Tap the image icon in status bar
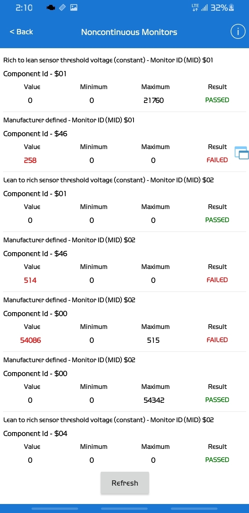 pyautogui.click(x=74, y=8)
